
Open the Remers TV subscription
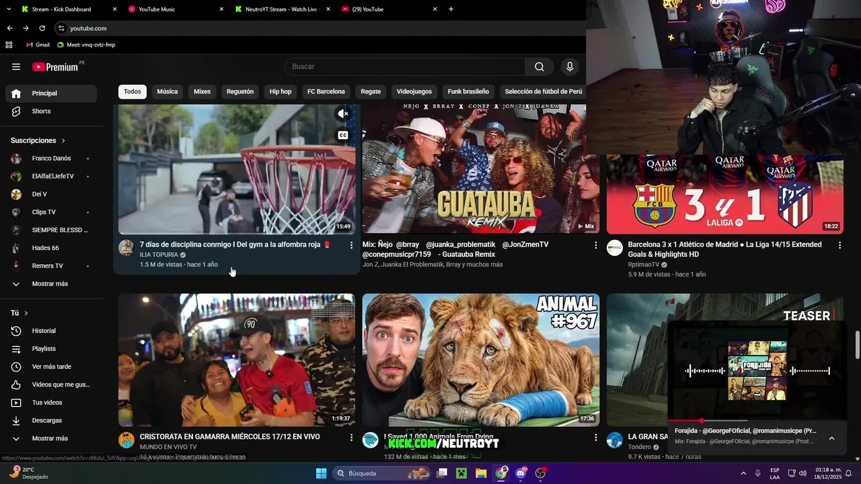click(51, 266)
